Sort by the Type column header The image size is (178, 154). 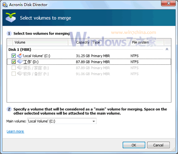click(x=111, y=42)
